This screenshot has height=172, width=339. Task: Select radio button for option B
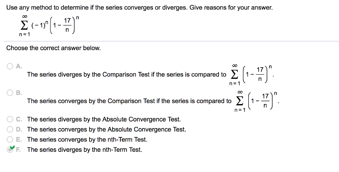(x=10, y=93)
